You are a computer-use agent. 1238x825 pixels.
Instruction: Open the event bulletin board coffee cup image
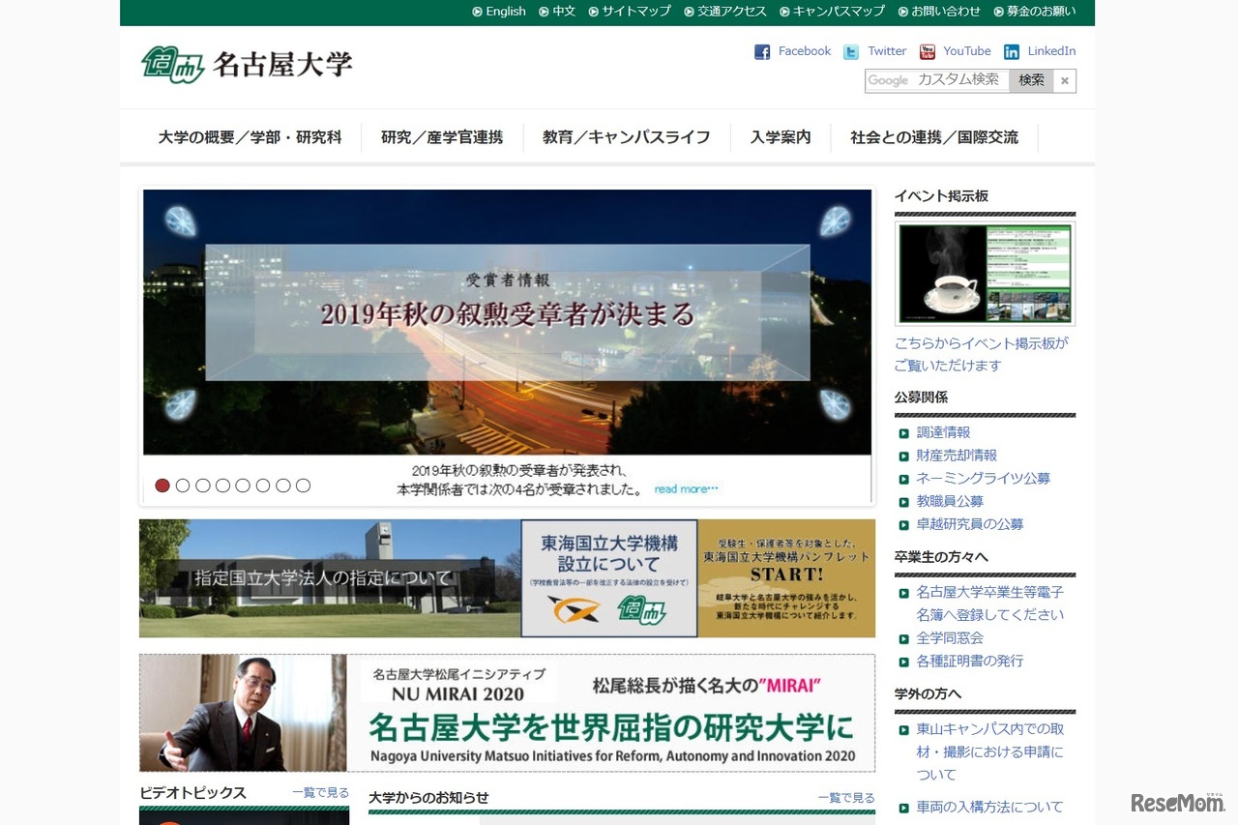[985, 274]
